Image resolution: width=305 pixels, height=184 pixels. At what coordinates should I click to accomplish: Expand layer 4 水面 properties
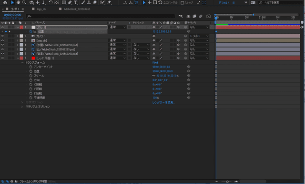click(x=18, y=45)
